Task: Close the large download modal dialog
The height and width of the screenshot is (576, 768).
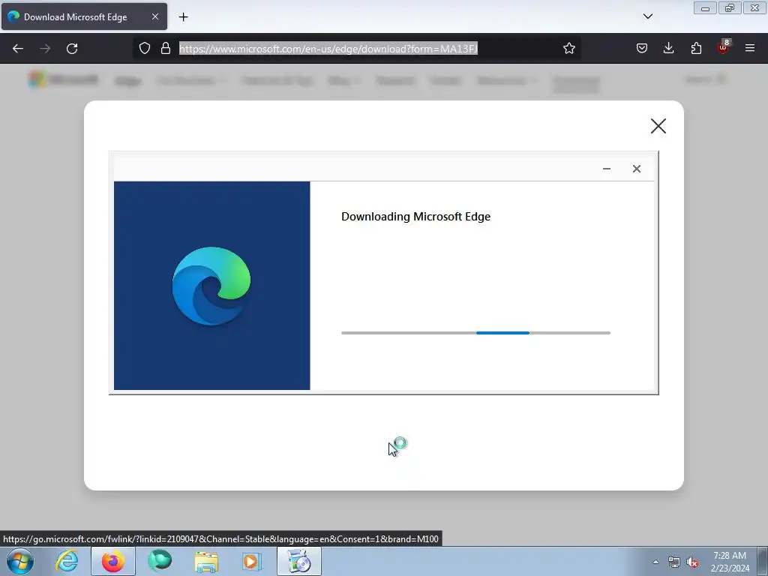Action: tap(658, 126)
